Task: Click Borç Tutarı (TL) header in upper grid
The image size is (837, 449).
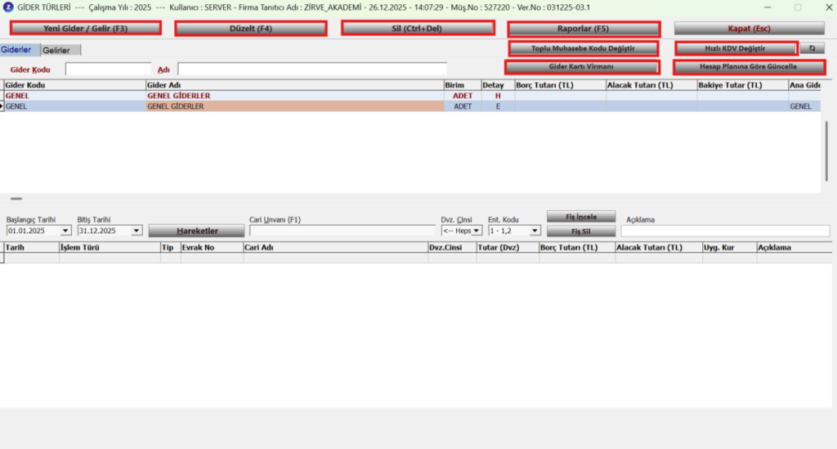Action: tap(561, 85)
